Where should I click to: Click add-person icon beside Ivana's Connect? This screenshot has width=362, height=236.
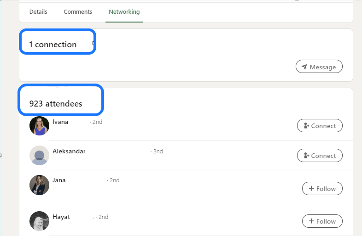[x=306, y=126]
